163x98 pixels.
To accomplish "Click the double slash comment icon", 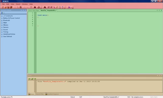I will click(x=57, y=7).
